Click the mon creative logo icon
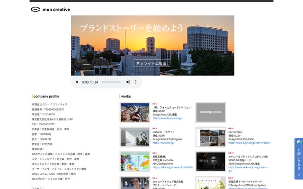Viewport: 303px width, 189px height. point(36,9)
